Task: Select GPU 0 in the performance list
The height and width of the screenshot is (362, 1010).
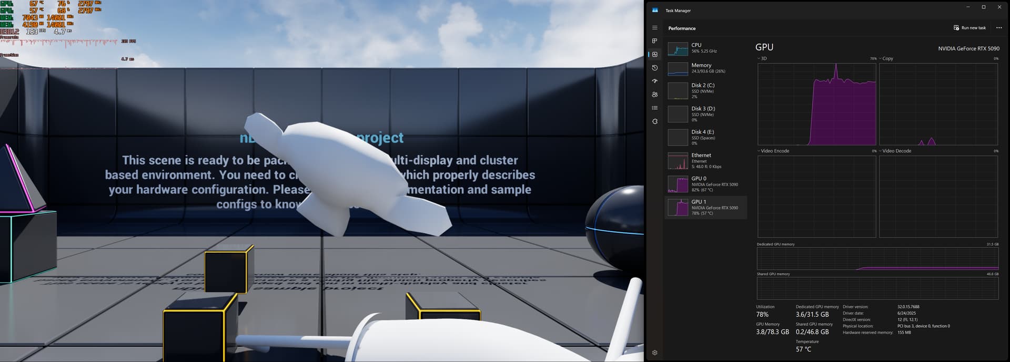Action: [x=705, y=184]
